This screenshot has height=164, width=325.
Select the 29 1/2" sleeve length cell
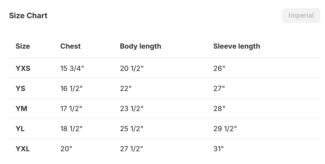[225, 129]
